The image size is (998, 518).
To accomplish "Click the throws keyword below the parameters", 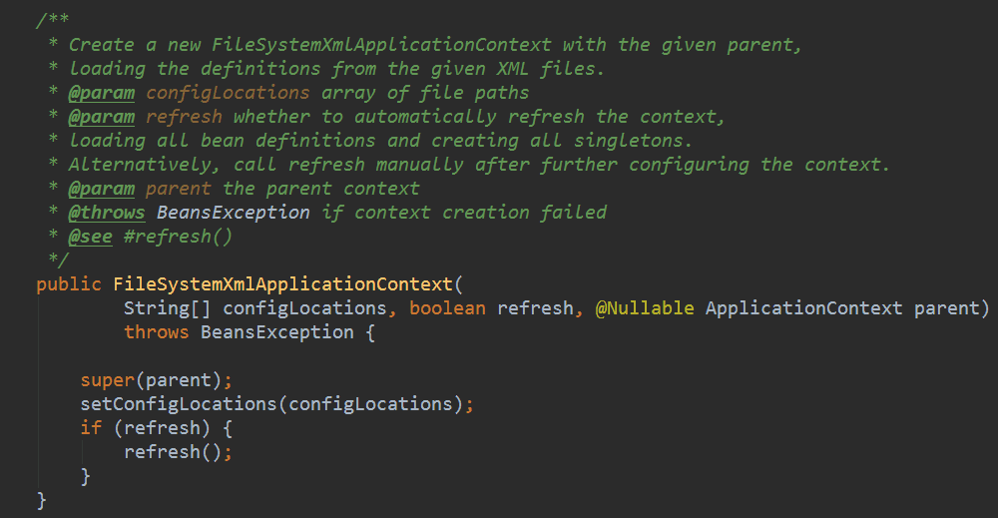I will point(156,331).
